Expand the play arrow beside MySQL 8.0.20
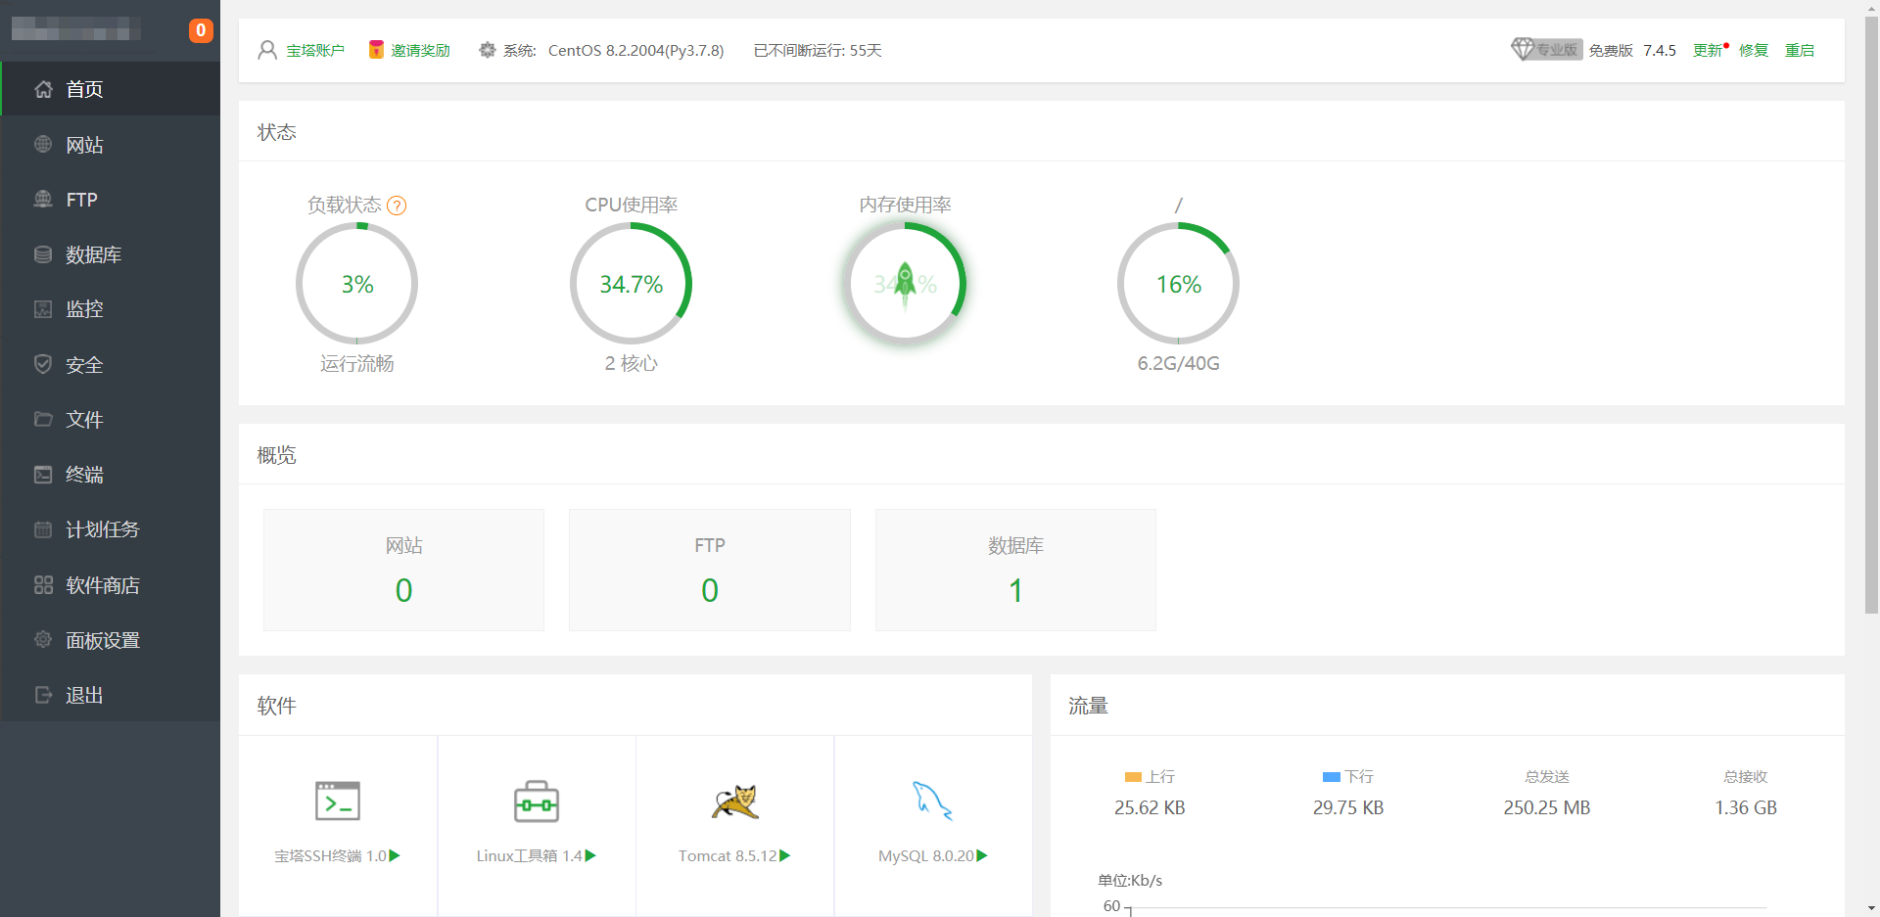This screenshot has width=1880, height=917. (982, 856)
